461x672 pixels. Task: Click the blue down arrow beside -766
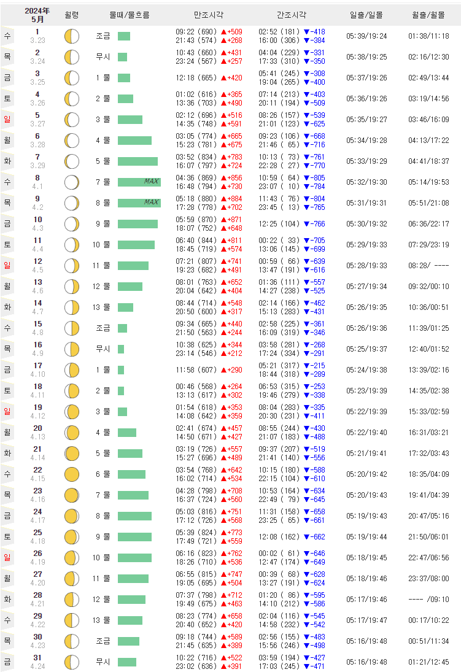306,224
